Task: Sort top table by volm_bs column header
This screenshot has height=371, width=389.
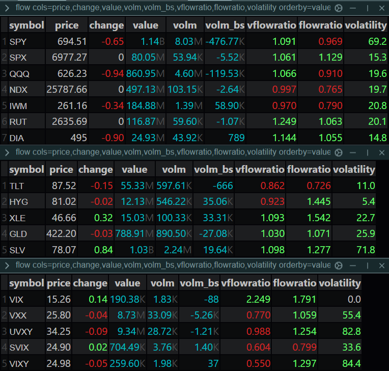Action: tap(225, 25)
